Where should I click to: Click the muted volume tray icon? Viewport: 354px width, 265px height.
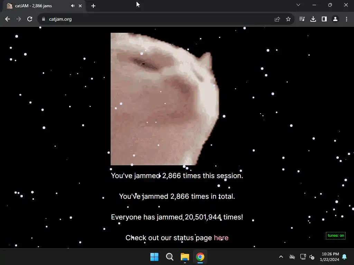pos(312,257)
